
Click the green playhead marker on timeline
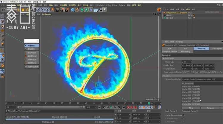tap(149, 103)
